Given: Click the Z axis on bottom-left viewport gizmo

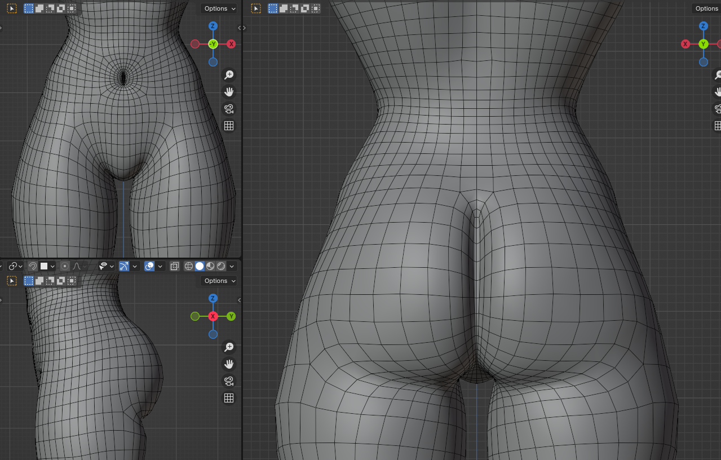Looking at the screenshot, I should [213, 298].
